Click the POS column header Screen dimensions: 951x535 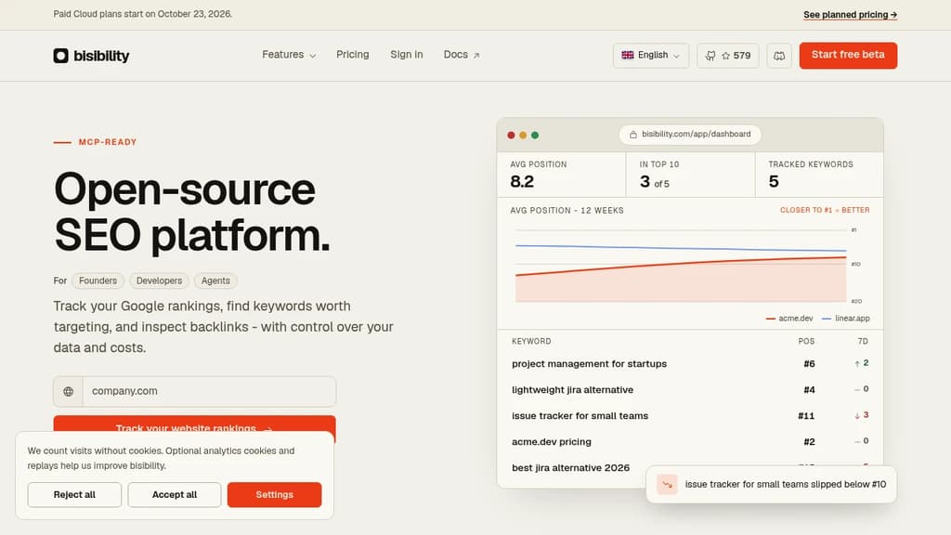click(x=807, y=342)
